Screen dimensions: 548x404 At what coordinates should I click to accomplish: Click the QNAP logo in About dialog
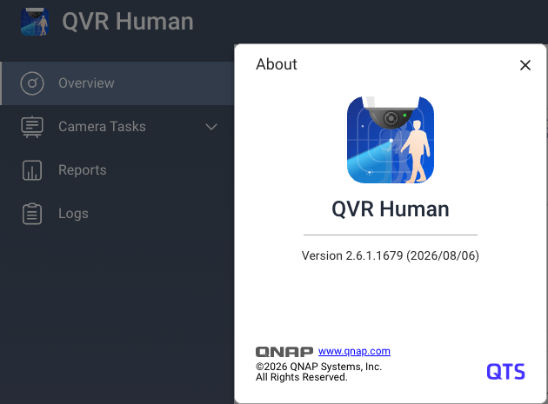[284, 352]
